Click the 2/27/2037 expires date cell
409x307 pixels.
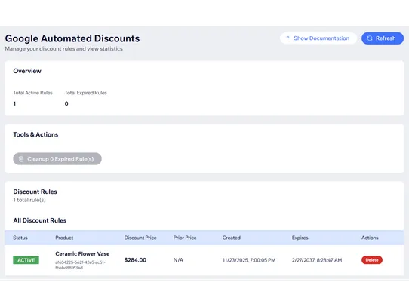pos(317,260)
